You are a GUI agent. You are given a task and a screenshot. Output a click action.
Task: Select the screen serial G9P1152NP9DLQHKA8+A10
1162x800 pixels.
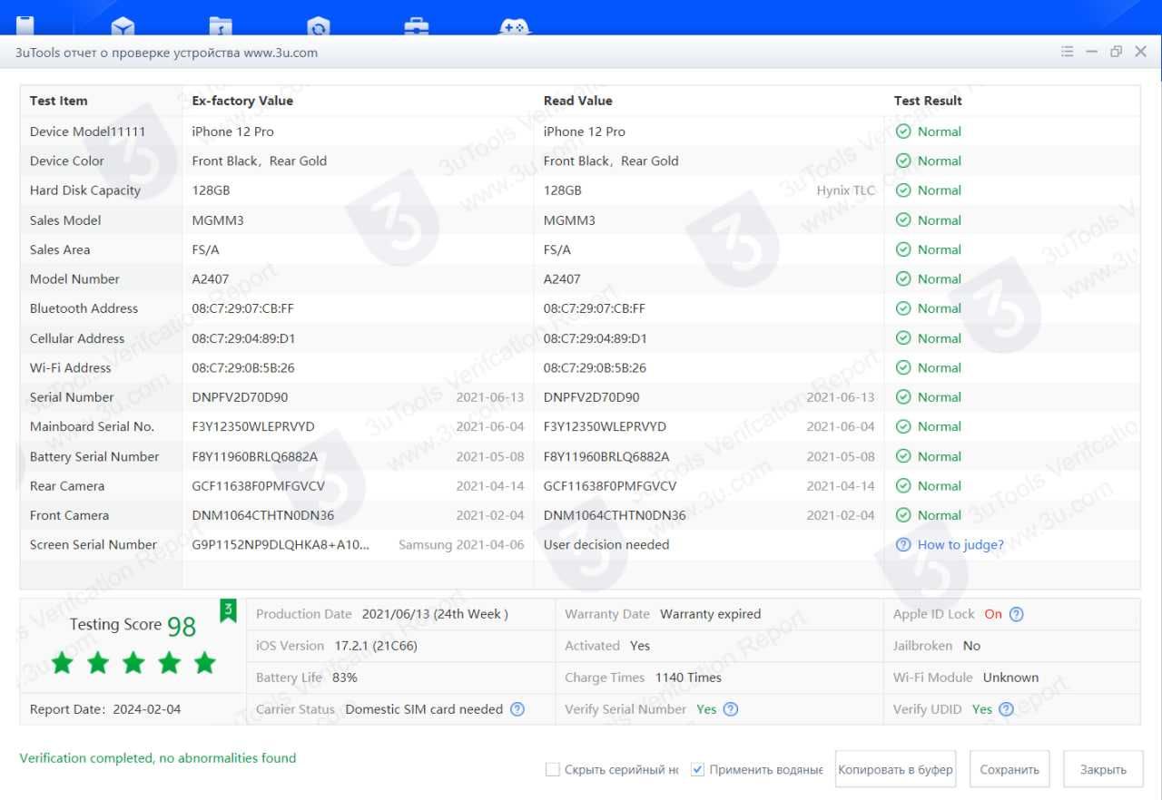tap(281, 545)
